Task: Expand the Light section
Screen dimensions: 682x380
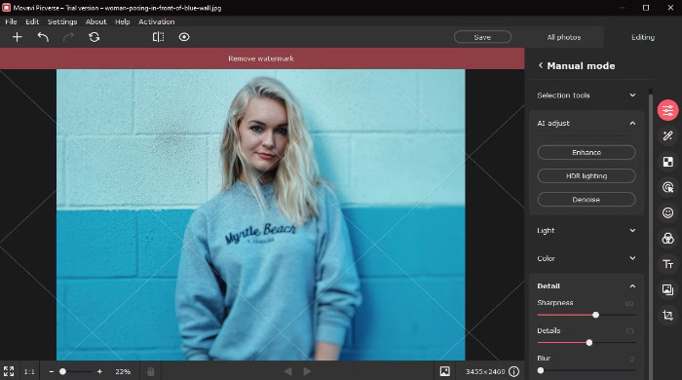Action: click(x=587, y=230)
